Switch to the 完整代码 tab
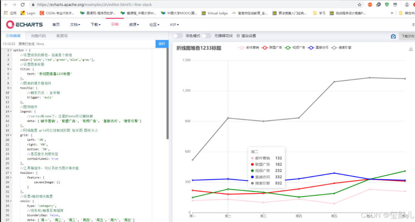The width and height of the screenshot is (415, 222). tap(39, 36)
